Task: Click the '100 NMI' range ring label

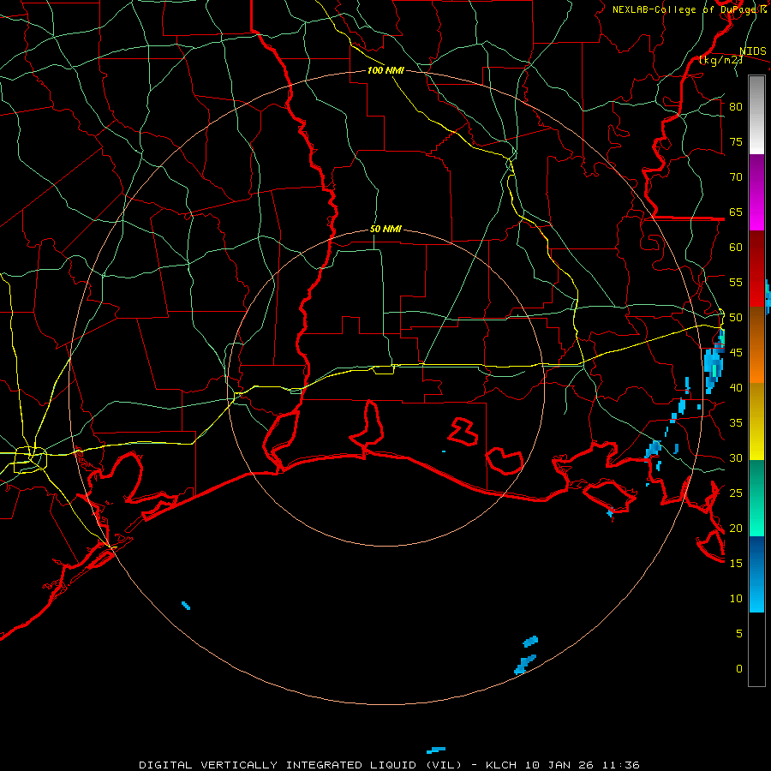Action: 385,70
